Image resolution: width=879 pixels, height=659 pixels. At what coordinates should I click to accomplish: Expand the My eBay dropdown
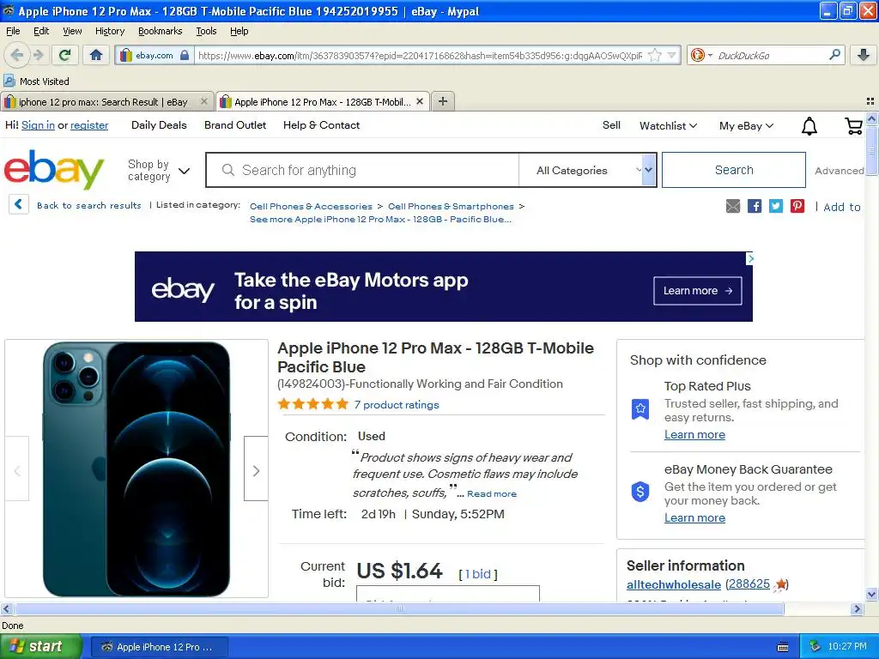tap(746, 126)
